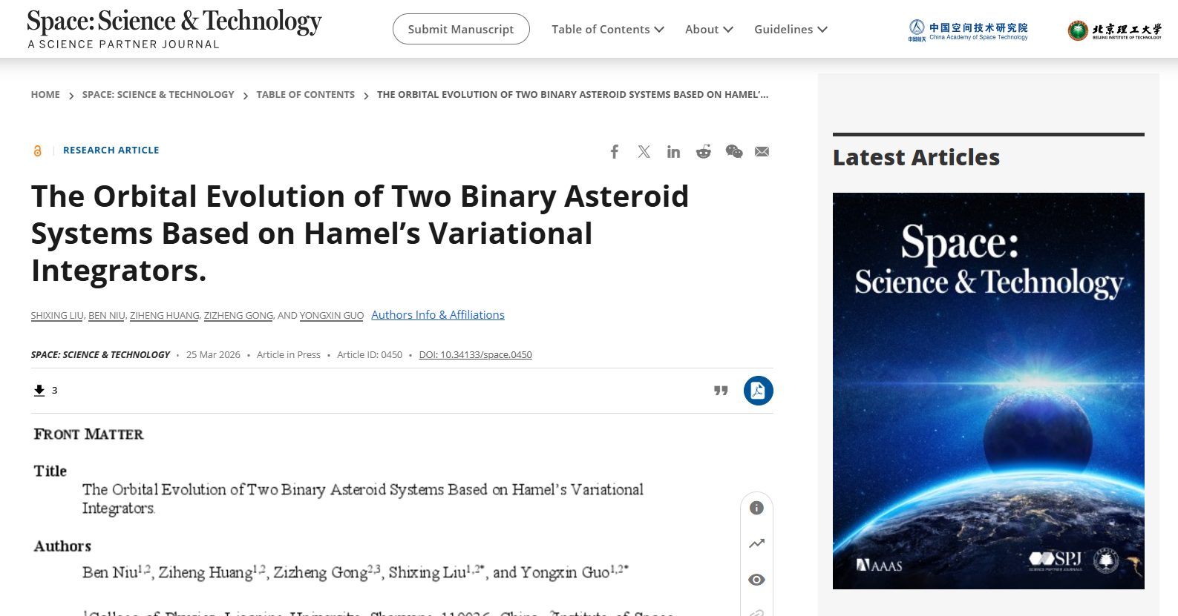Click the Submit Manuscript button
This screenshot has width=1178, height=616.
[x=461, y=30]
